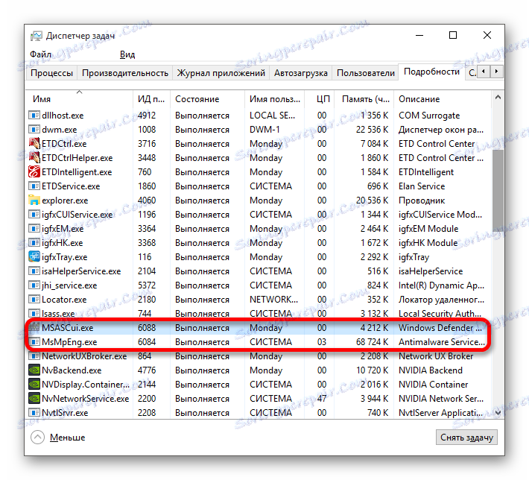Image resolution: width=529 pixels, height=480 pixels.
Task: Sort by the Имя польз... column header
Action: click(274, 98)
